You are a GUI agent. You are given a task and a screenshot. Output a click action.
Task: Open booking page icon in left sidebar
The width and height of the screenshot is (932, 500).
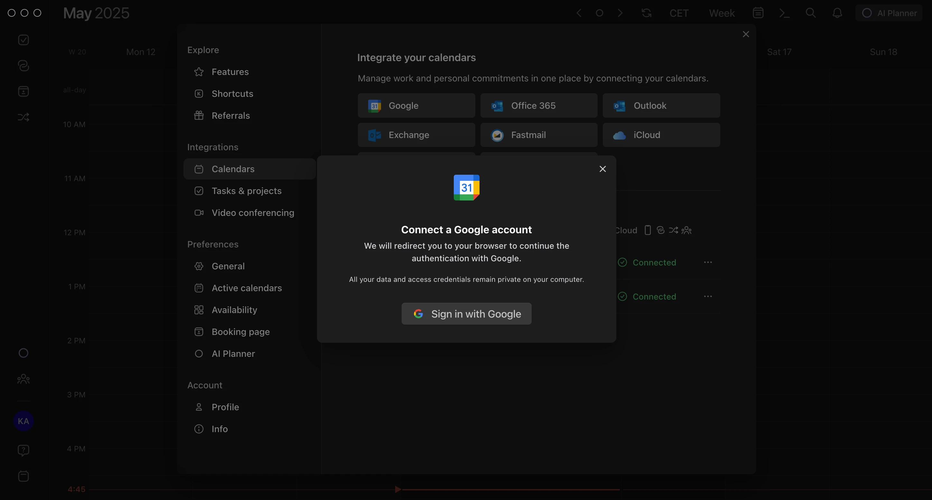(23, 91)
